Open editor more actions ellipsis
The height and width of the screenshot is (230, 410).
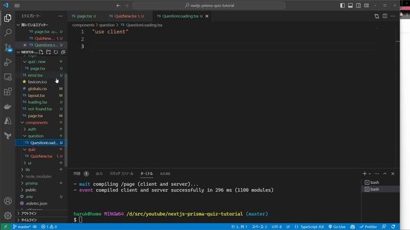(x=393, y=16)
